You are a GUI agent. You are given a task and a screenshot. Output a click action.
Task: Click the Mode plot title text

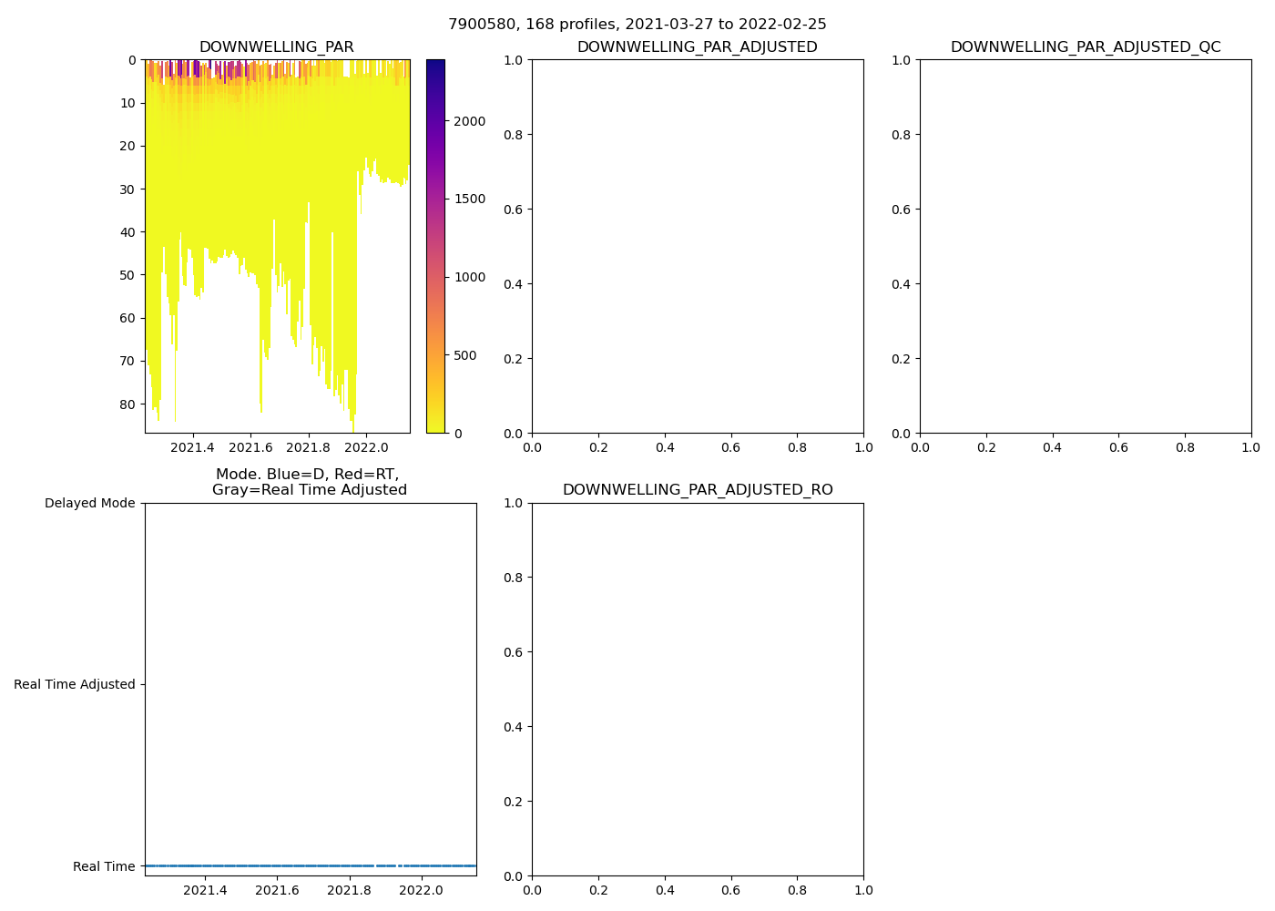tap(309, 482)
